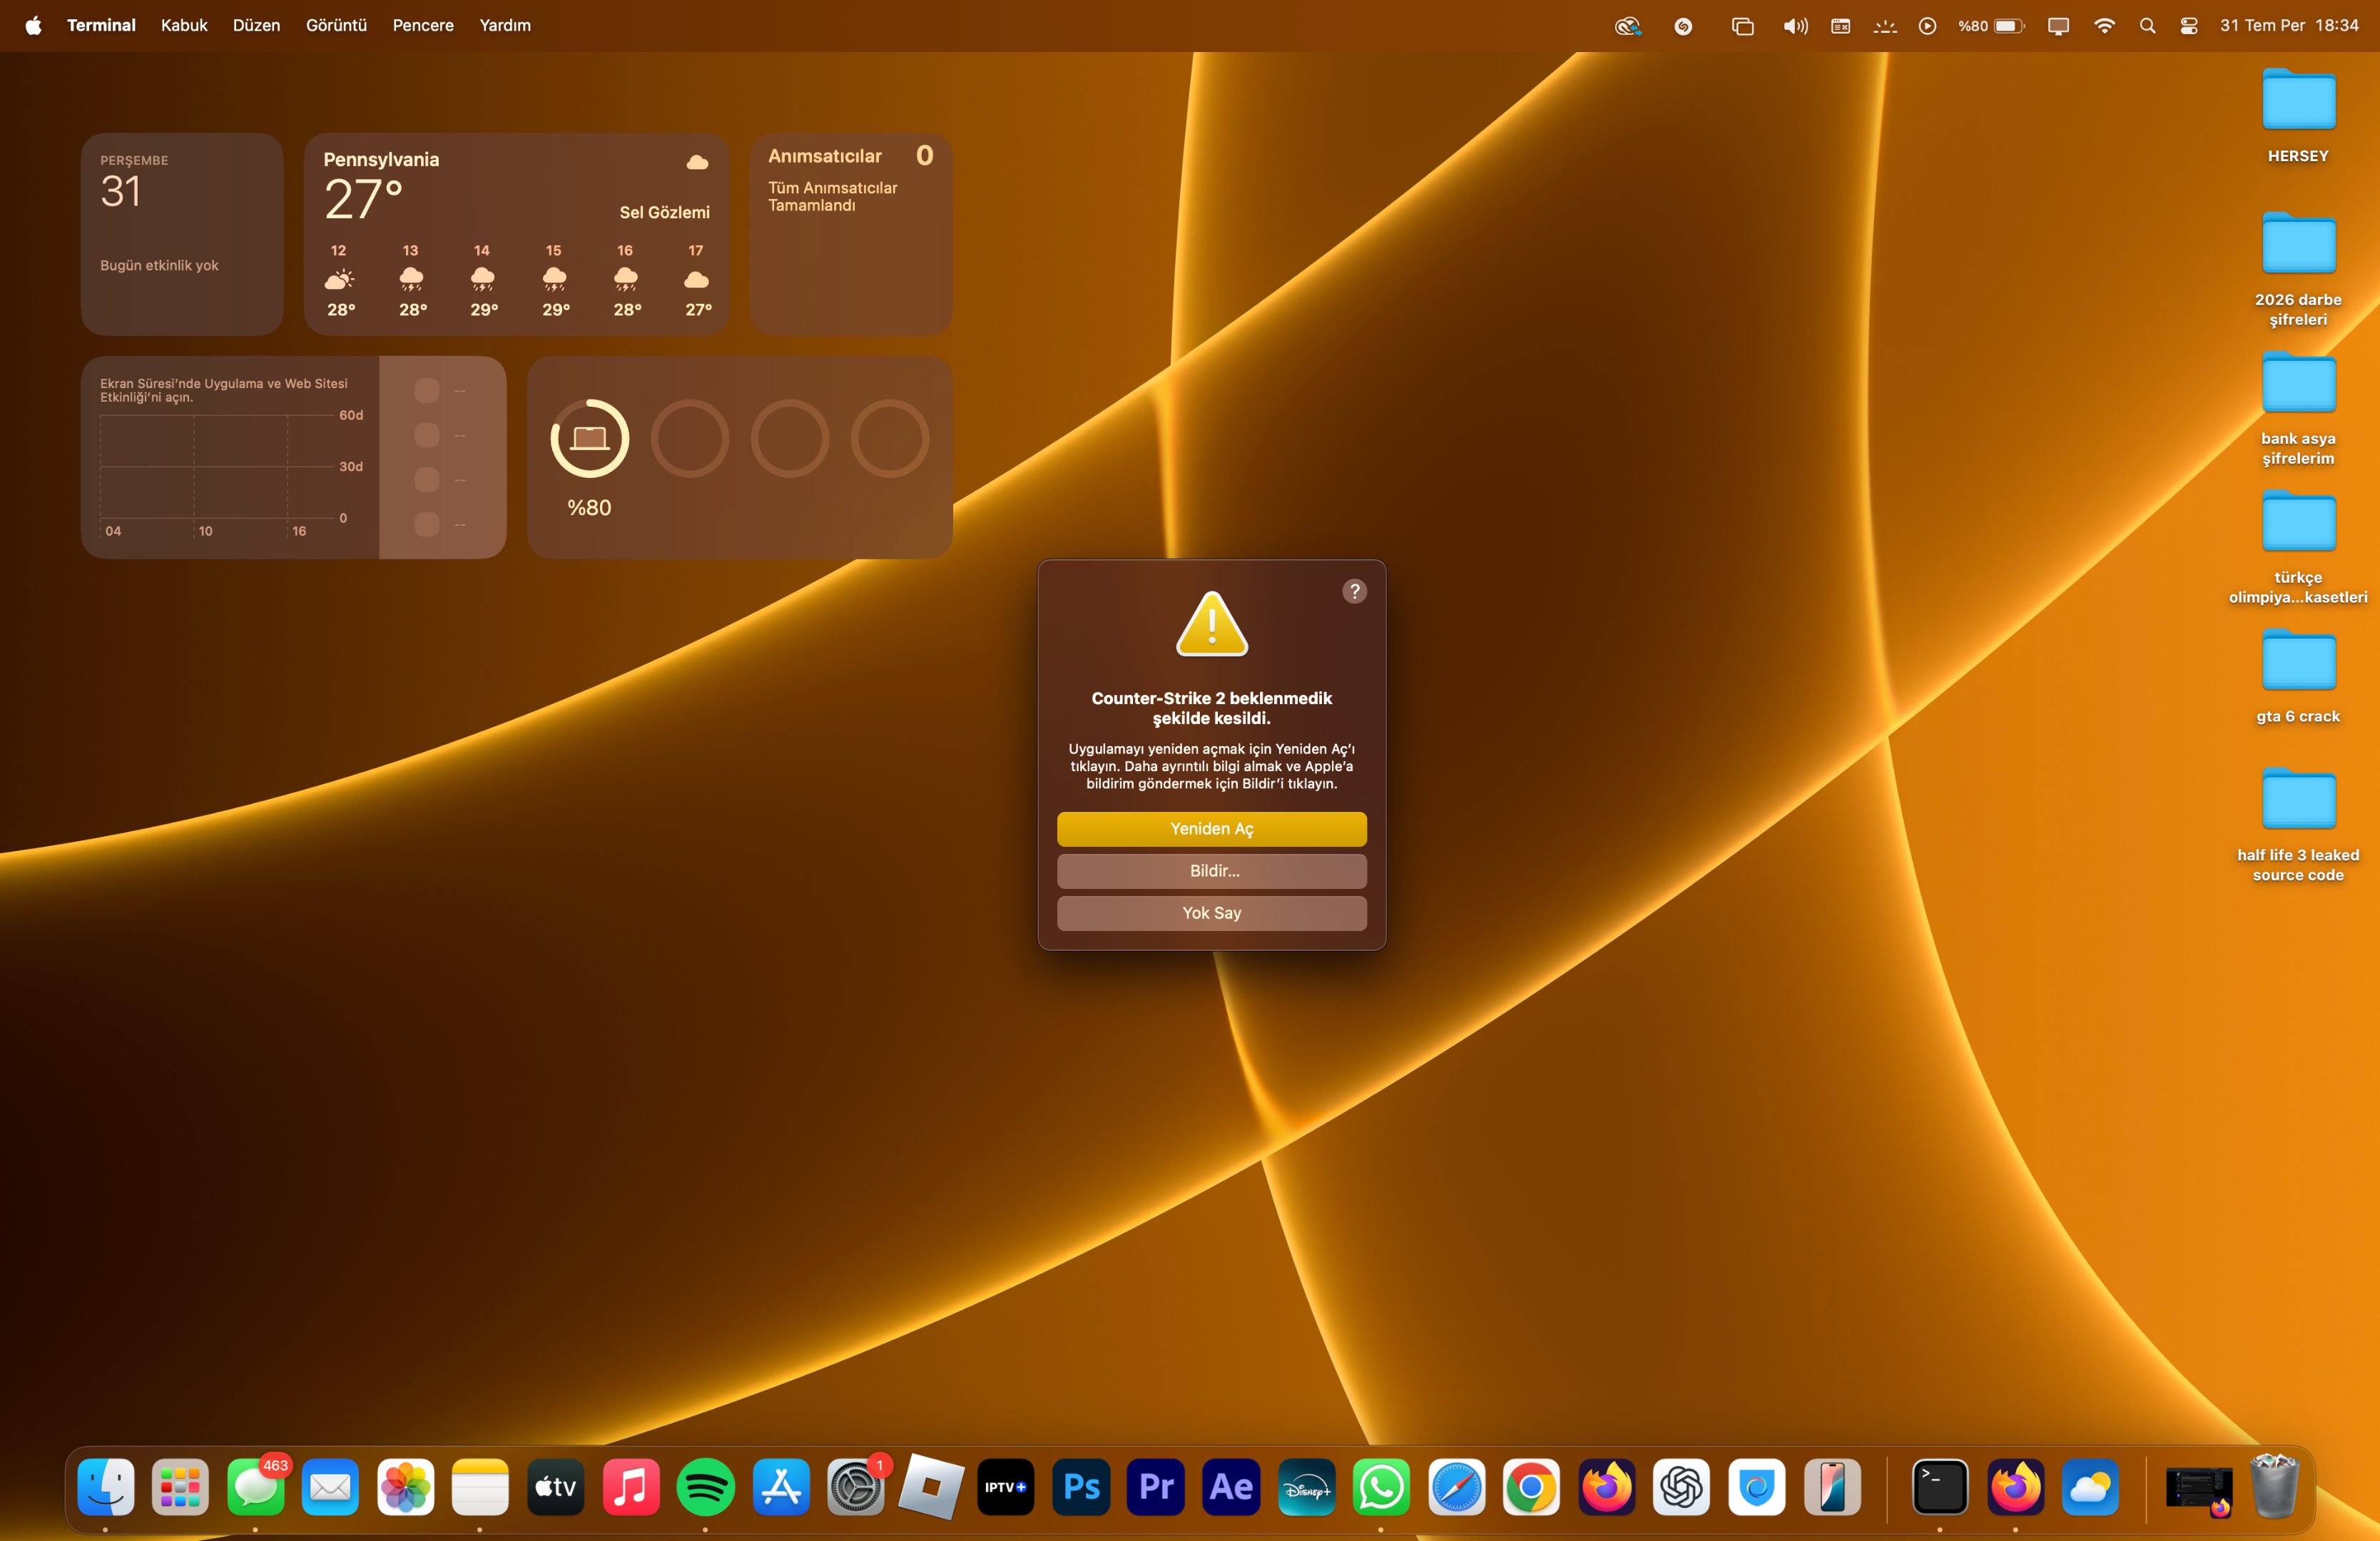Click the Anımsatıcılar reminders widget

tap(851, 234)
